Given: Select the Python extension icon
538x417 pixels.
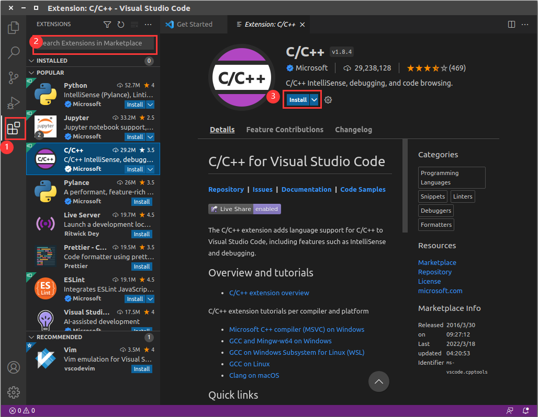Looking at the screenshot, I should (46, 94).
